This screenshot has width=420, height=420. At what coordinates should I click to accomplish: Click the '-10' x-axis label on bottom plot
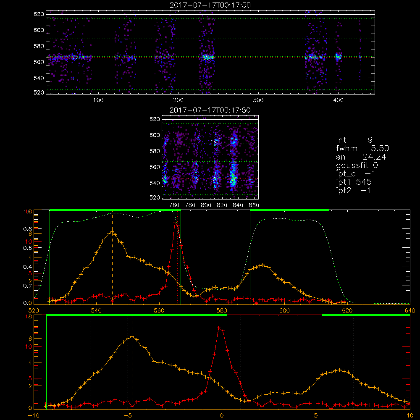pyautogui.click(x=34, y=416)
